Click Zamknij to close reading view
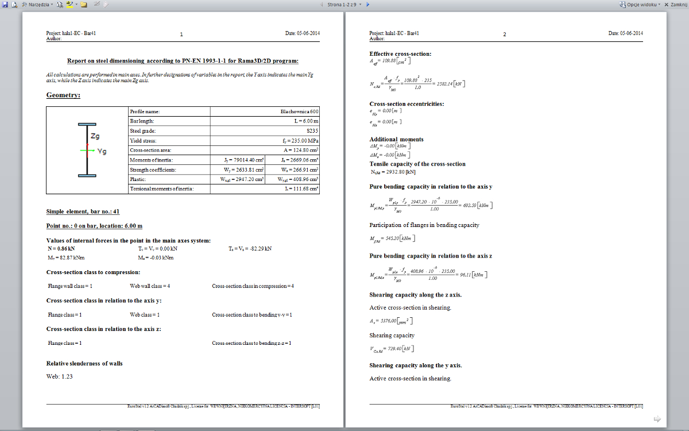This screenshot has width=689, height=431. tap(675, 5)
